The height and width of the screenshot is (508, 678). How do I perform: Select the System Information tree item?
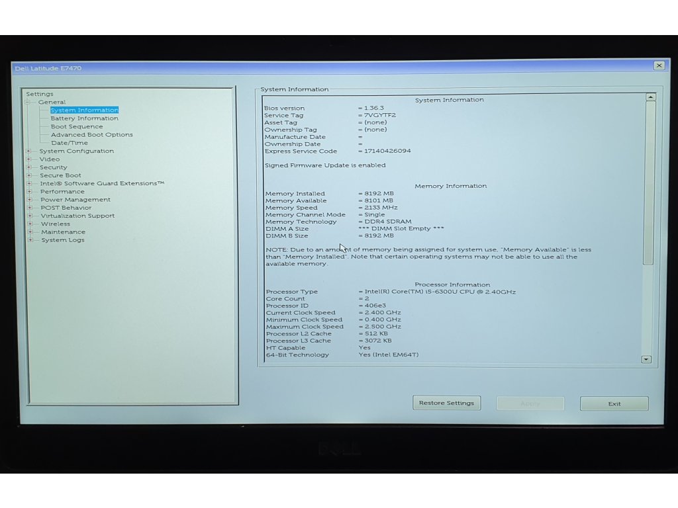click(x=84, y=110)
